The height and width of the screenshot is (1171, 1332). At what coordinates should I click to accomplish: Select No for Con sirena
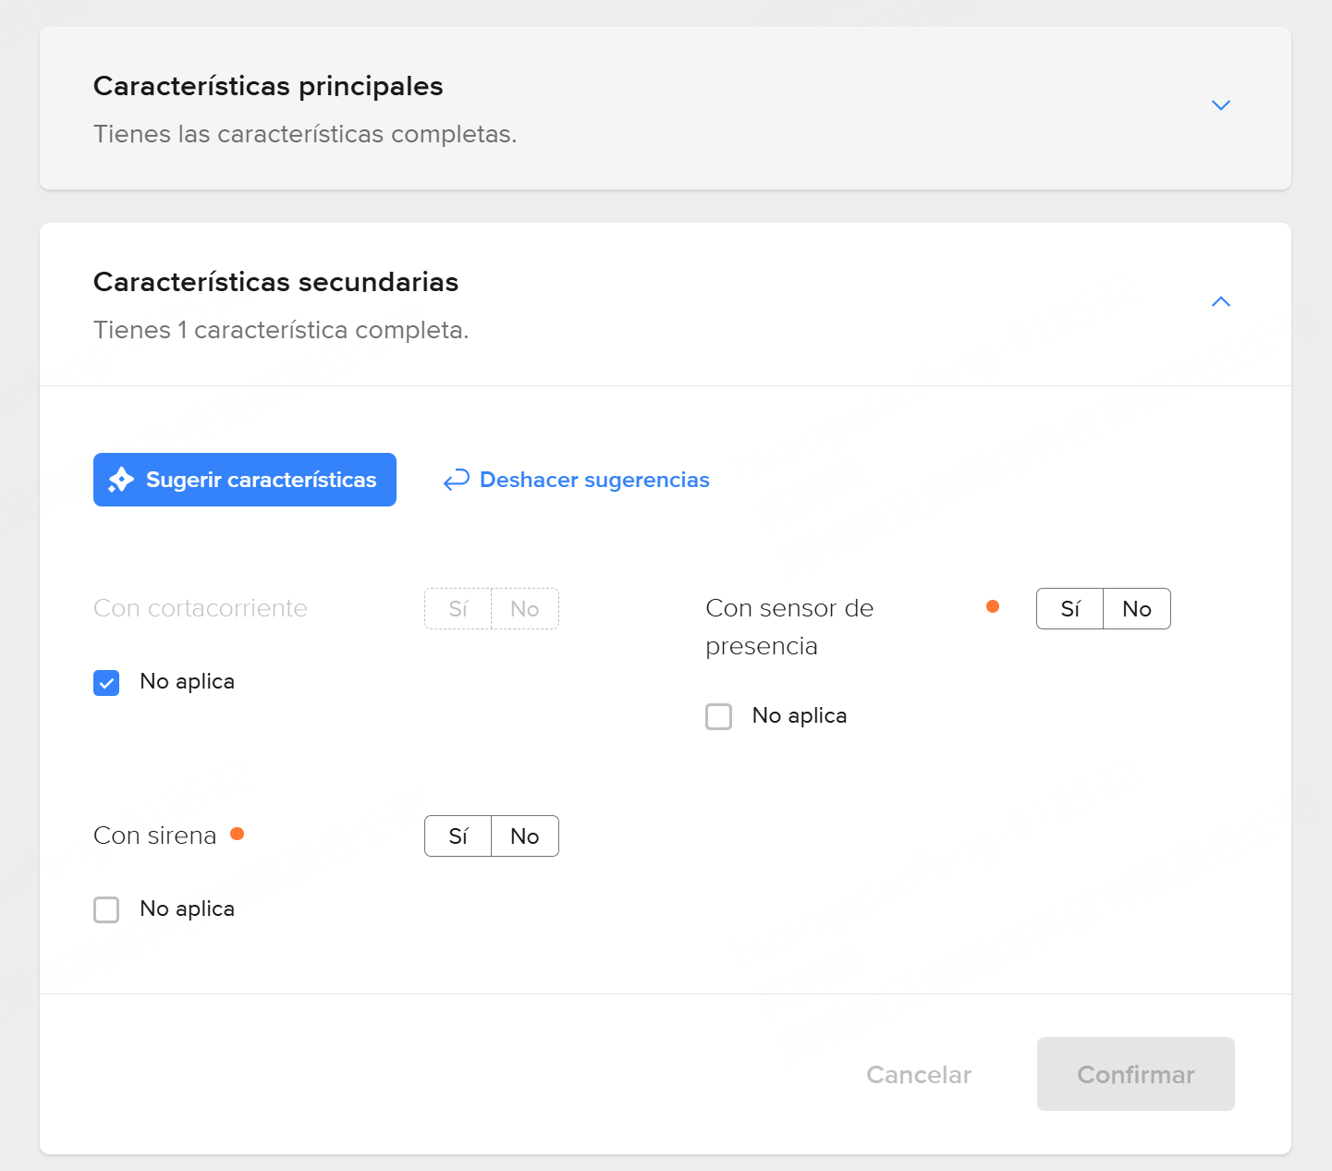[524, 836]
